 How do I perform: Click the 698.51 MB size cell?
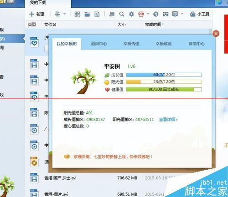(127, 194)
